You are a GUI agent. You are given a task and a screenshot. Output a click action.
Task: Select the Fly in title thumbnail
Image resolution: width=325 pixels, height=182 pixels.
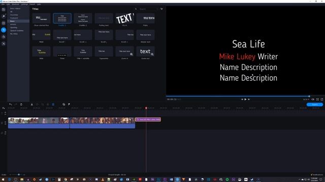(124, 18)
